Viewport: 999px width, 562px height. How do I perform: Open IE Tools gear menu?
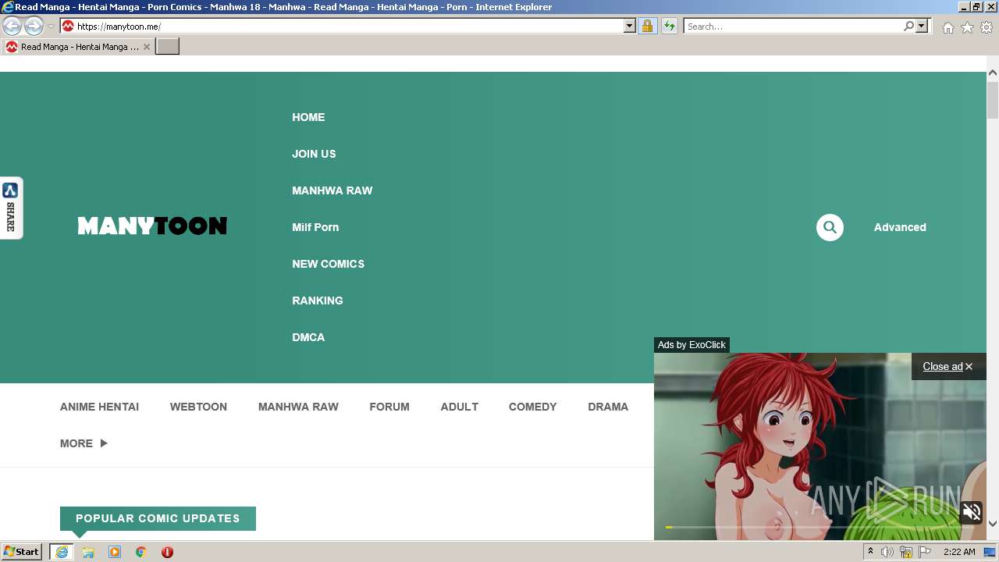point(987,27)
